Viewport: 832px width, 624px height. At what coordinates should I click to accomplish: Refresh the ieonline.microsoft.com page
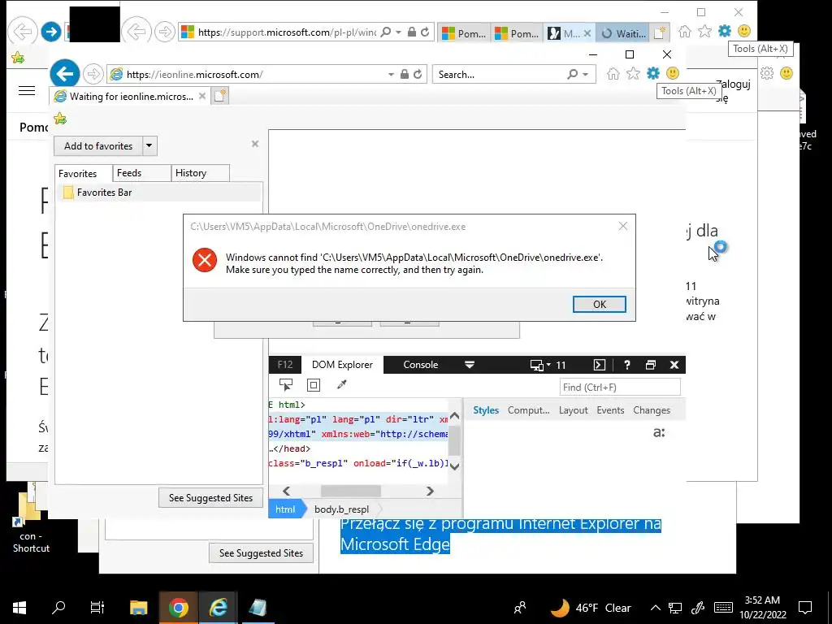[418, 74]
